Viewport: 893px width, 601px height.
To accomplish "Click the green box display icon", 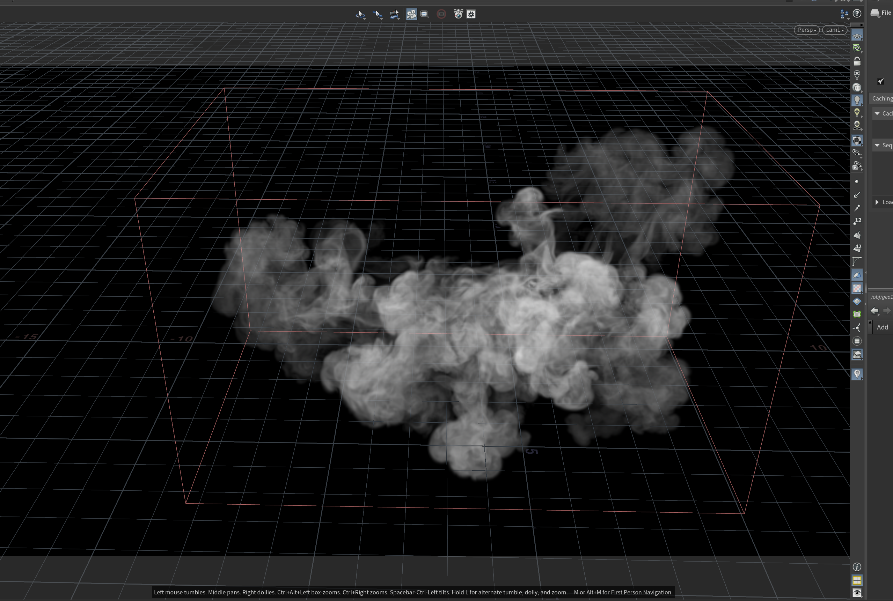I will 857,314.
